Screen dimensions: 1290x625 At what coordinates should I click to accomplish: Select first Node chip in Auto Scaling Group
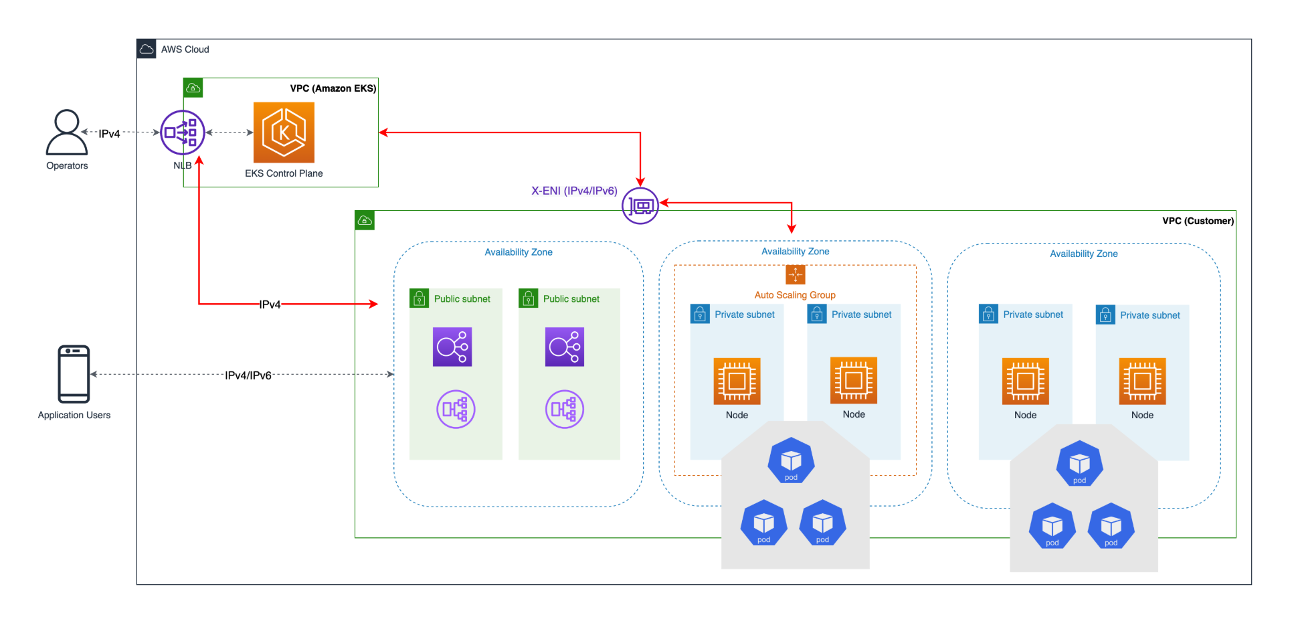click(737, 381)
